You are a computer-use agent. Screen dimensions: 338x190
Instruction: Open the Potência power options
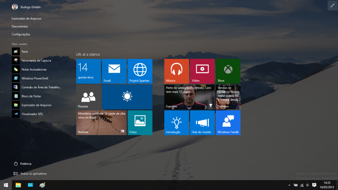25,164
